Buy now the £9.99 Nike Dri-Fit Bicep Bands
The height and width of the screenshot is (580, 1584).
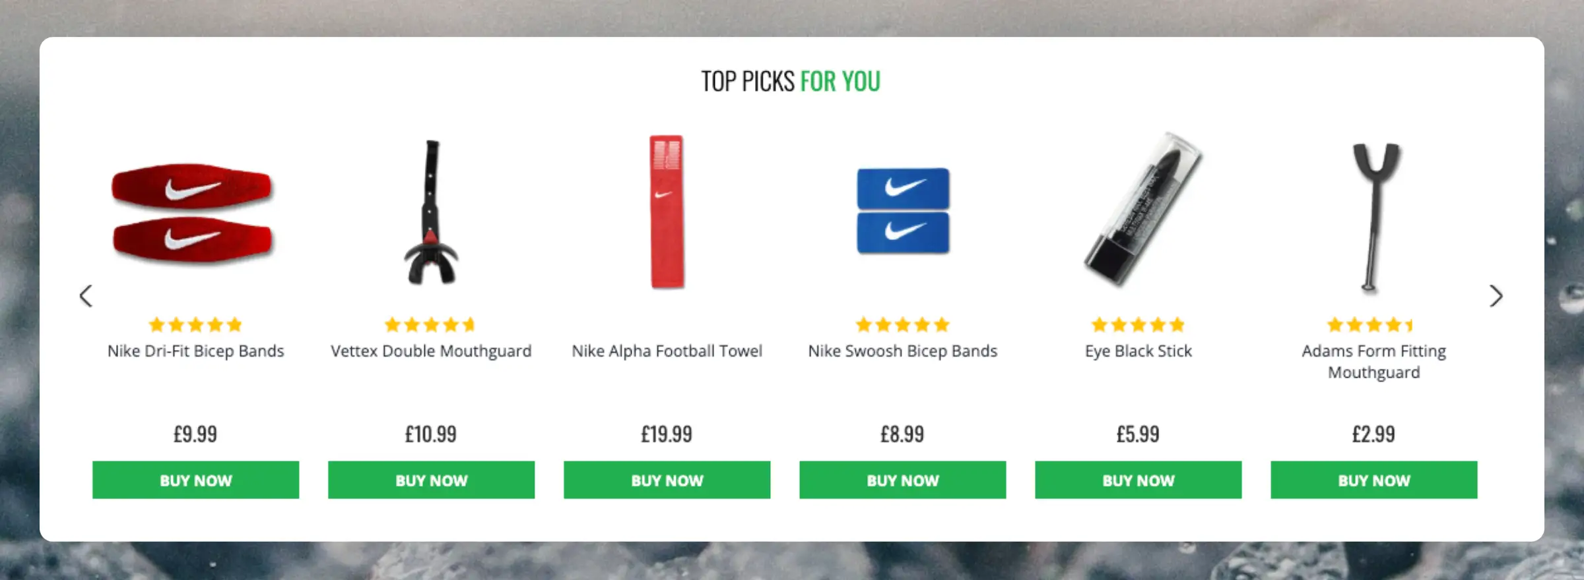[195, 480]
